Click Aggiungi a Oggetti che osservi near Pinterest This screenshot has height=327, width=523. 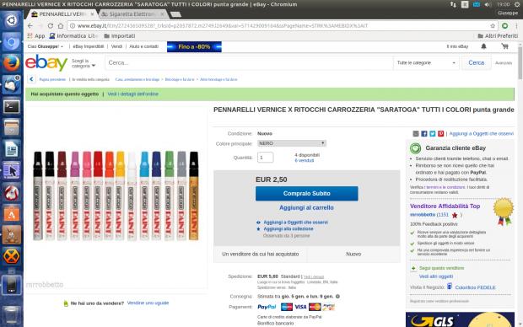(482, 134)
